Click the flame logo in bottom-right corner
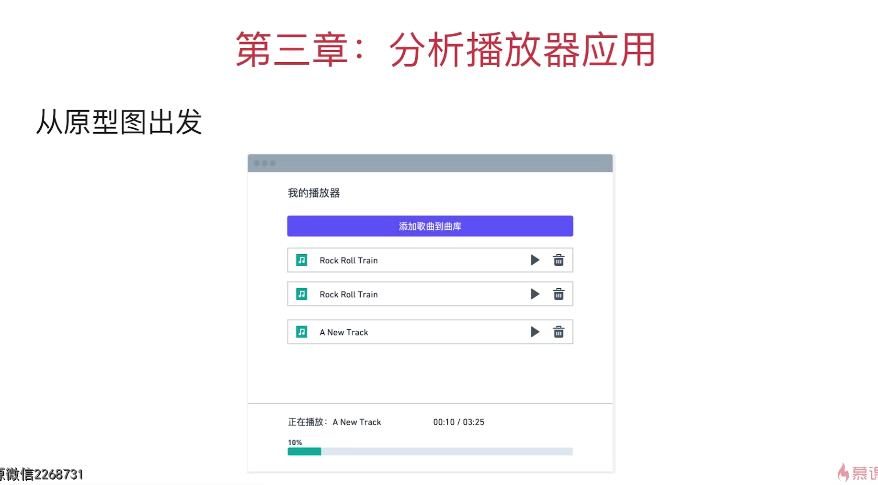Screen dimensions: 878x485 pyautogui.click(x=843, y=473)
